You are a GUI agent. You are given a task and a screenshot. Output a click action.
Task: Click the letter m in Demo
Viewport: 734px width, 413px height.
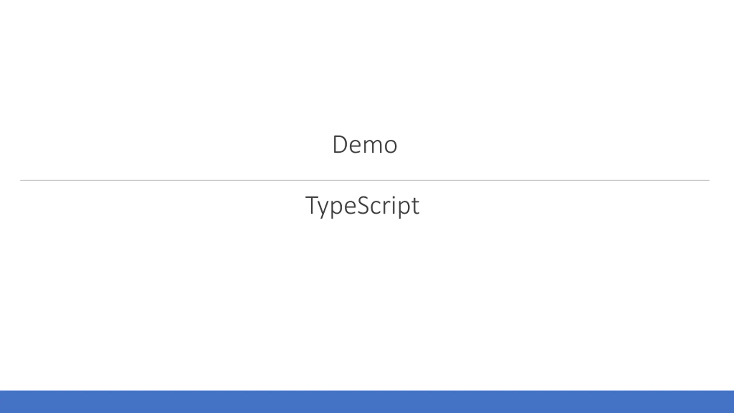pos(373,146)
